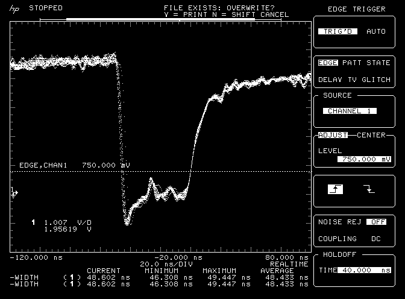
Task: Change COUPLING from DC
Action: click(376, 239)
